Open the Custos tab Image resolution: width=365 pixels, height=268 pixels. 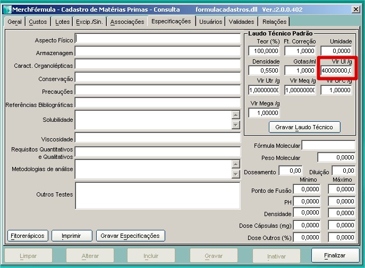click(x=38, y=22)
